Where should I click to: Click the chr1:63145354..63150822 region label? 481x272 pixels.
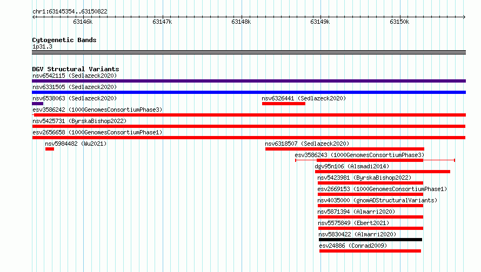pos(70,12)
